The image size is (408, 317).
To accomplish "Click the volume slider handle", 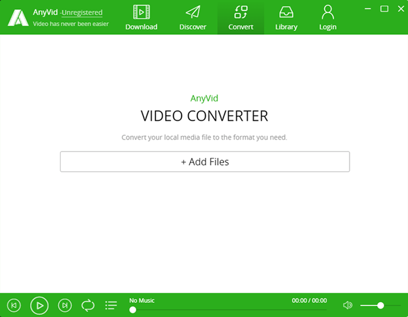I will (x=380, y=305).
